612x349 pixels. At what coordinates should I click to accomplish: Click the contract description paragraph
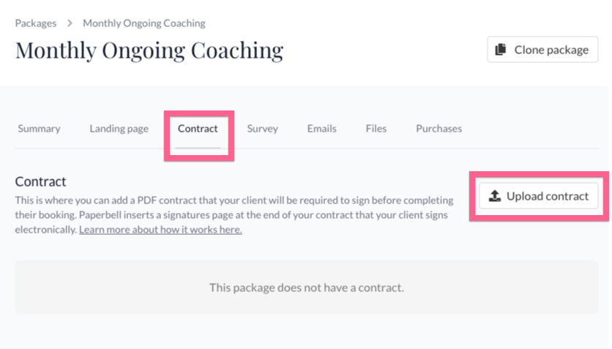(x=234, y=215)
